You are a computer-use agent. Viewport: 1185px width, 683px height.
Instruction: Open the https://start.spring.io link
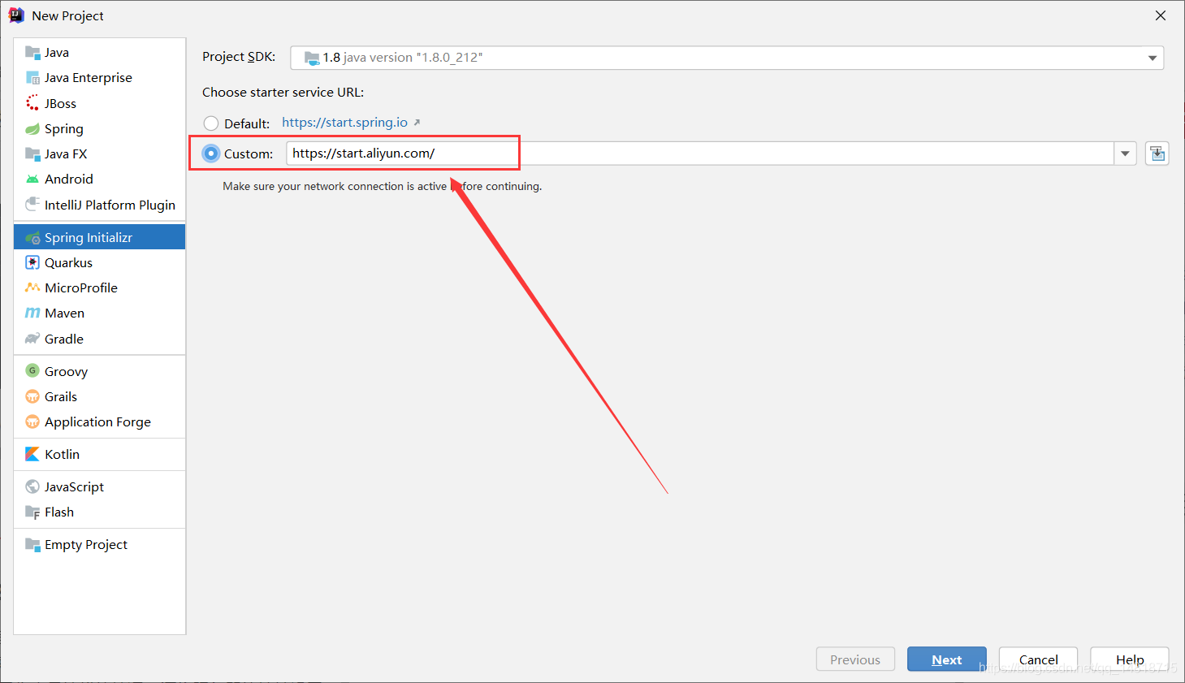pyautogui.click(x=345, y=123)
